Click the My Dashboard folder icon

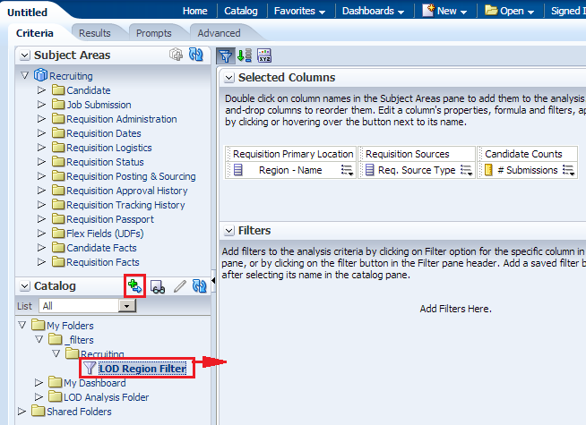55,382
